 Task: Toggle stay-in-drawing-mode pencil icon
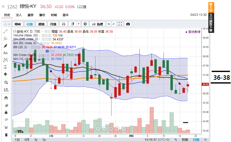(6, 105)
